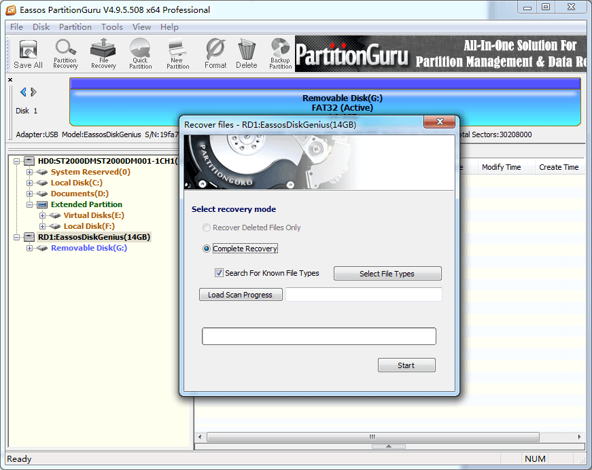Viewport: 592px width, 470px height.
Task: Click the Delete partition trash icon
Action: (247, 54)
